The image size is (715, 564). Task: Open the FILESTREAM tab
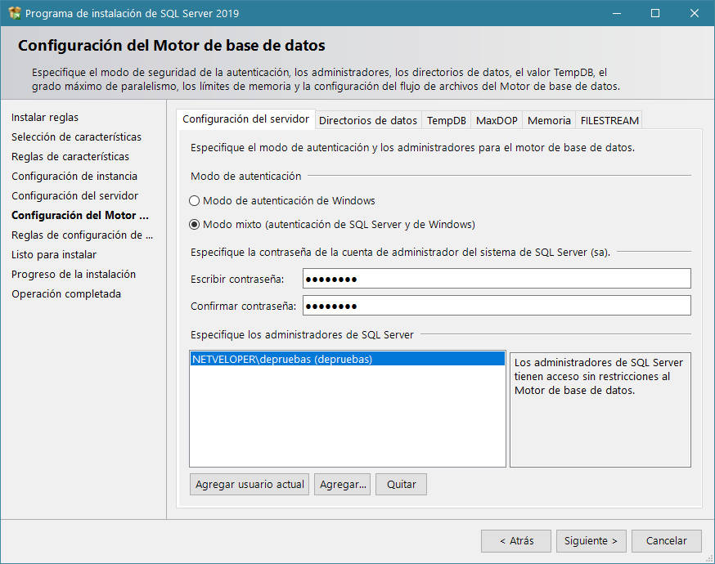pyautogui.click(x=609, y=120)
